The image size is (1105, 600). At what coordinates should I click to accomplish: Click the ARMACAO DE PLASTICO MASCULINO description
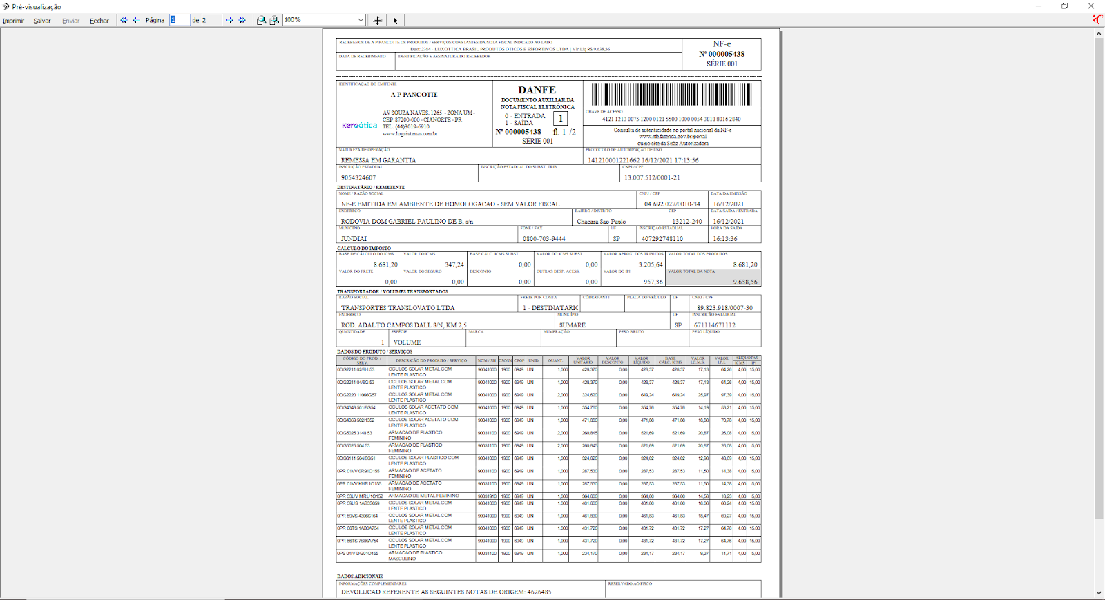click(x=416, y=556)
